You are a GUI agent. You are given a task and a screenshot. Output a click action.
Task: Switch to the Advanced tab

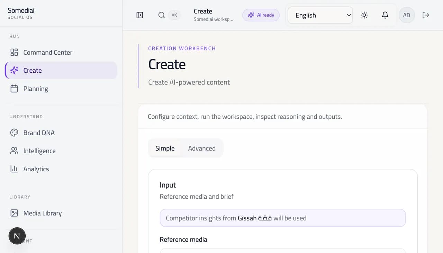click(202, 148)
